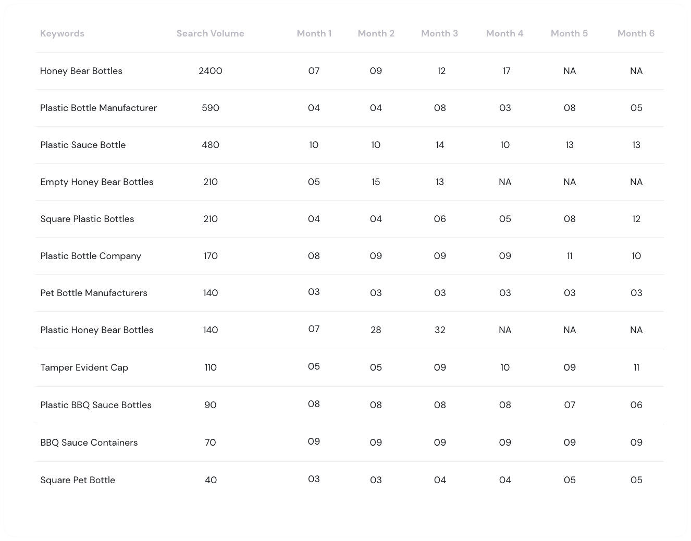Click the Plastic Bottle Company keyword
Screen dimensions: 691x541
91,256
